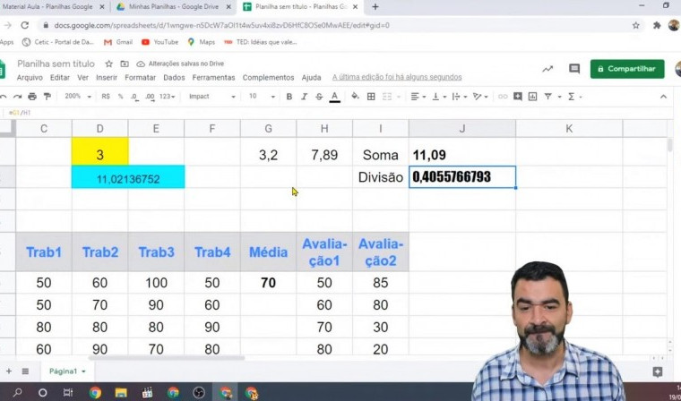Toggle italic text formatting
Viewport: 681px width, 401px height.
pyautogui.click(x=305, y=97)
